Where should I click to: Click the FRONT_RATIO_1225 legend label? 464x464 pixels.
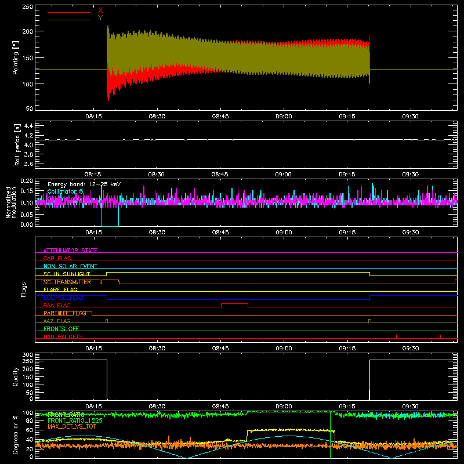point(75,420)
